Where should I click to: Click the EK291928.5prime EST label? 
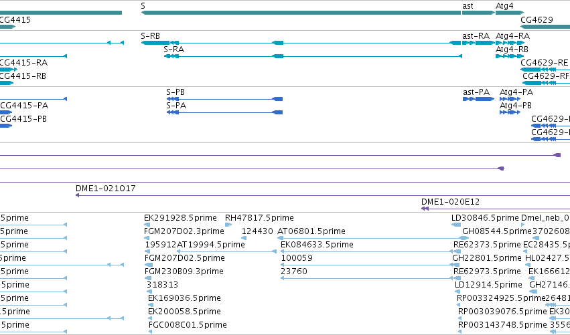[x=180, y=218]
